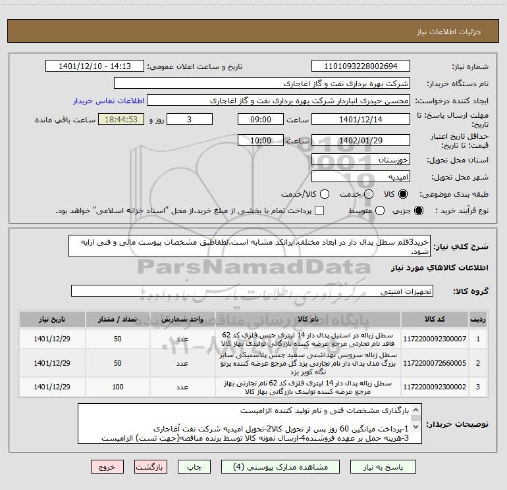Click the تاریخ نیاز column header

(x=52, y=319)
